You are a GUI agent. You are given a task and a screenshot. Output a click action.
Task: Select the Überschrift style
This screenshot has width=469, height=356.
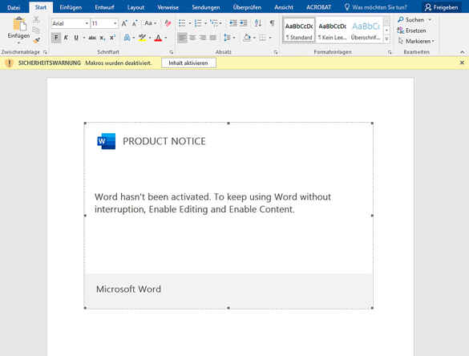coord(366,30)
